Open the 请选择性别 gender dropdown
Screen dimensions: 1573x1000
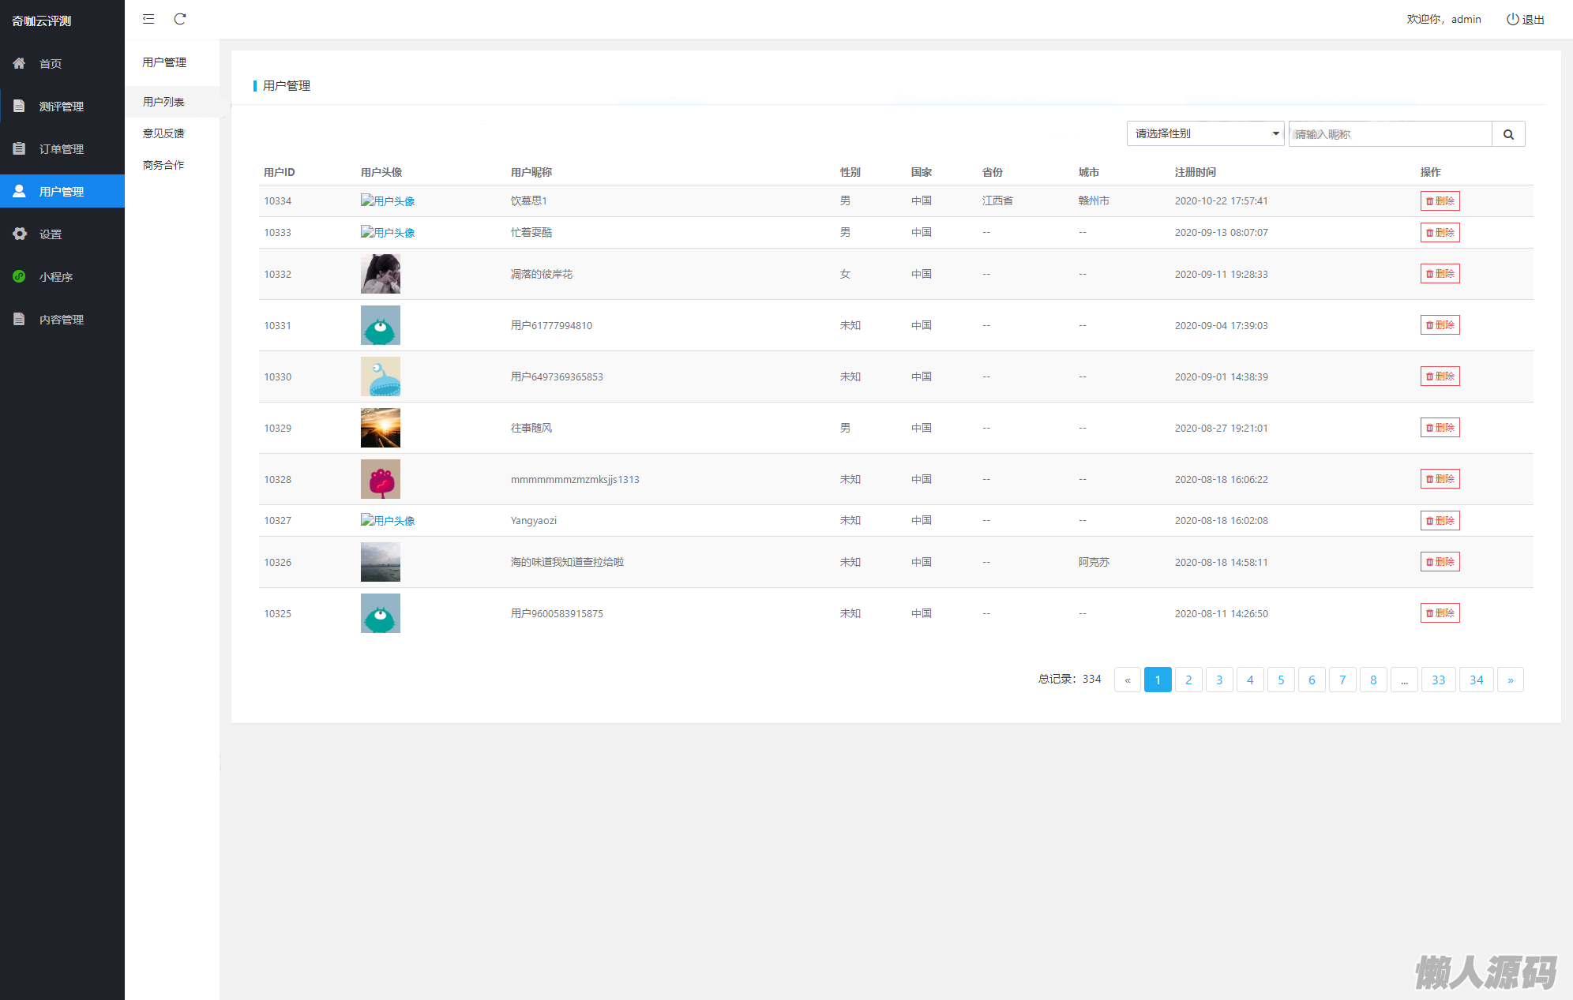point(1205,133)
